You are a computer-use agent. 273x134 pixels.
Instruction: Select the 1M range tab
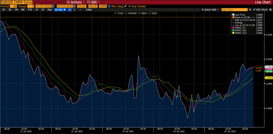click(x=16, y=10)
